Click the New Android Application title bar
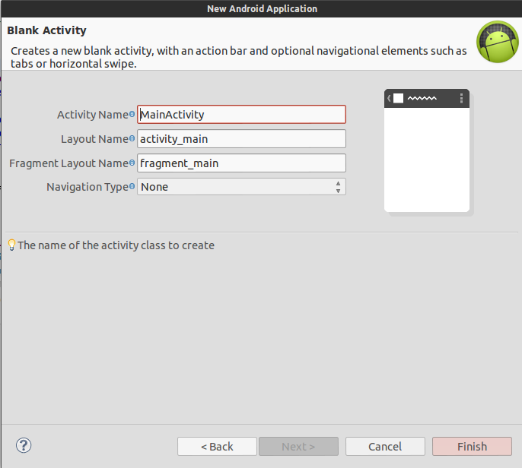Image resolution: width=522 pixels, height=468 pixels. [262, 8]
